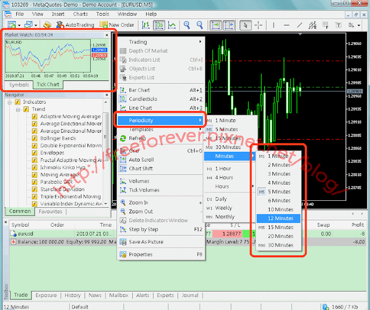The width and height of the screenshot is (370, 310).
Task: Open the New Chart dropdown arrow
Action: tap(19, 25)
